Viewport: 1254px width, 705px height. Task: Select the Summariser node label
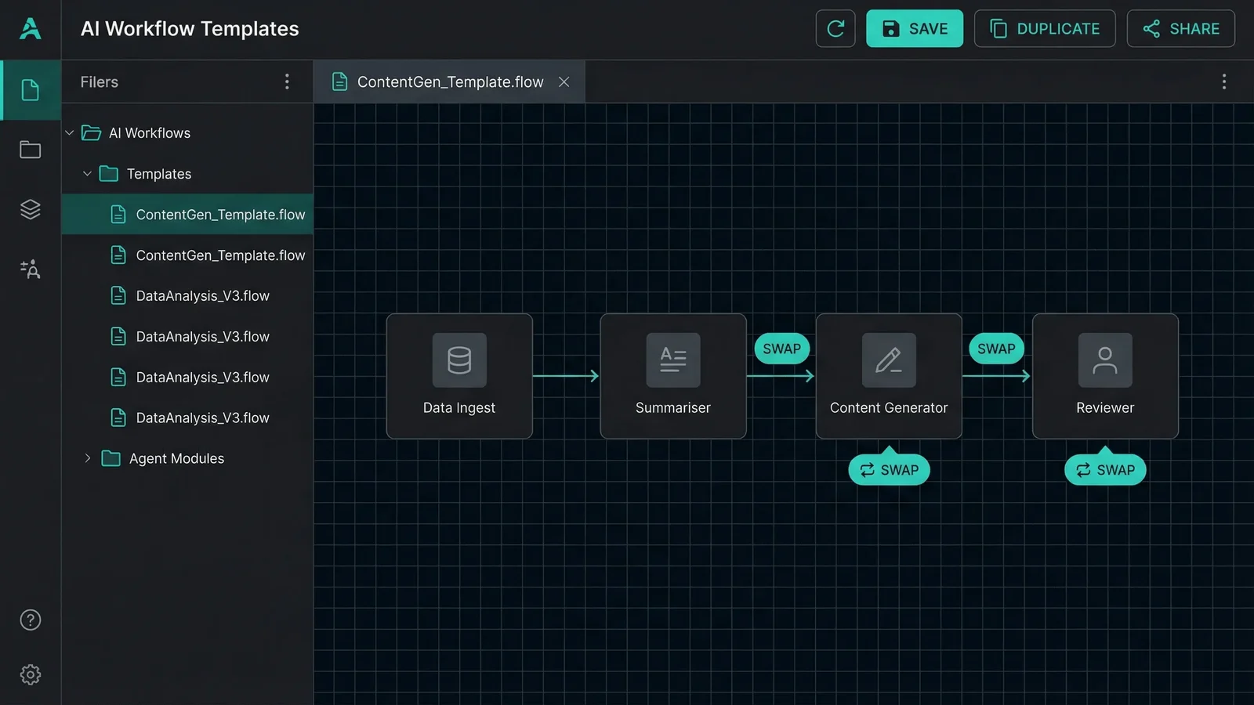[673, 407]
